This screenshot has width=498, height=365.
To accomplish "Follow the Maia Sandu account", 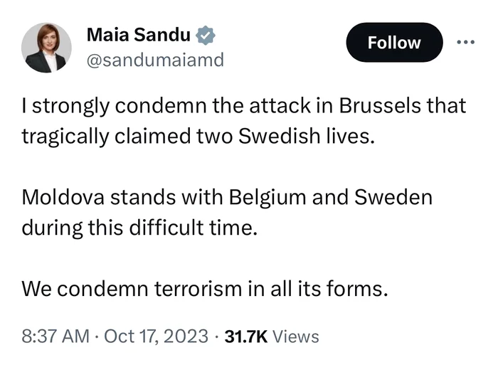I will point(394,42).
